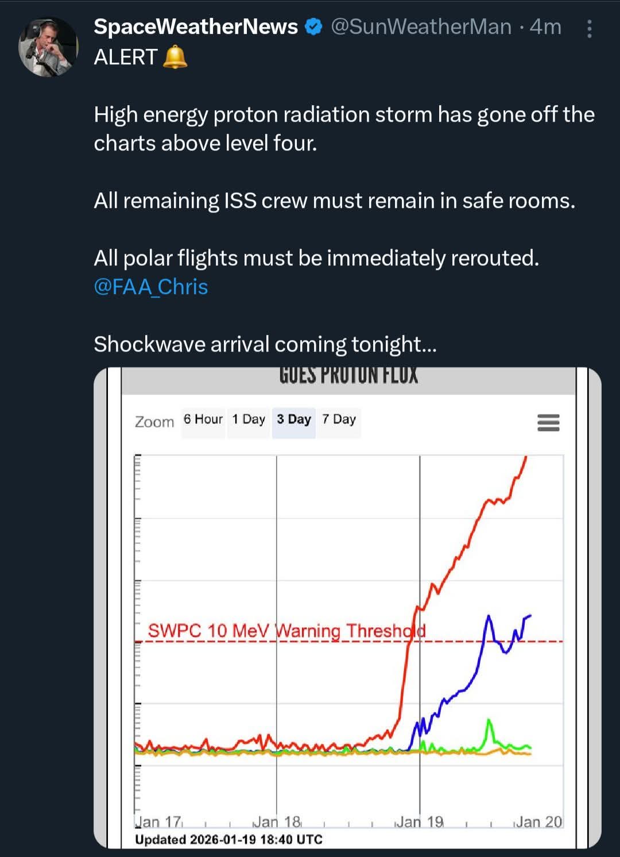
Task: Click the SpaceWeatherNews display name
Action: [196, 27]
